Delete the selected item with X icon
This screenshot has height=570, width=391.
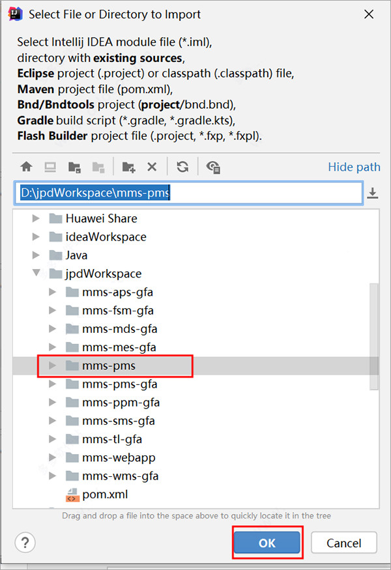152,167
